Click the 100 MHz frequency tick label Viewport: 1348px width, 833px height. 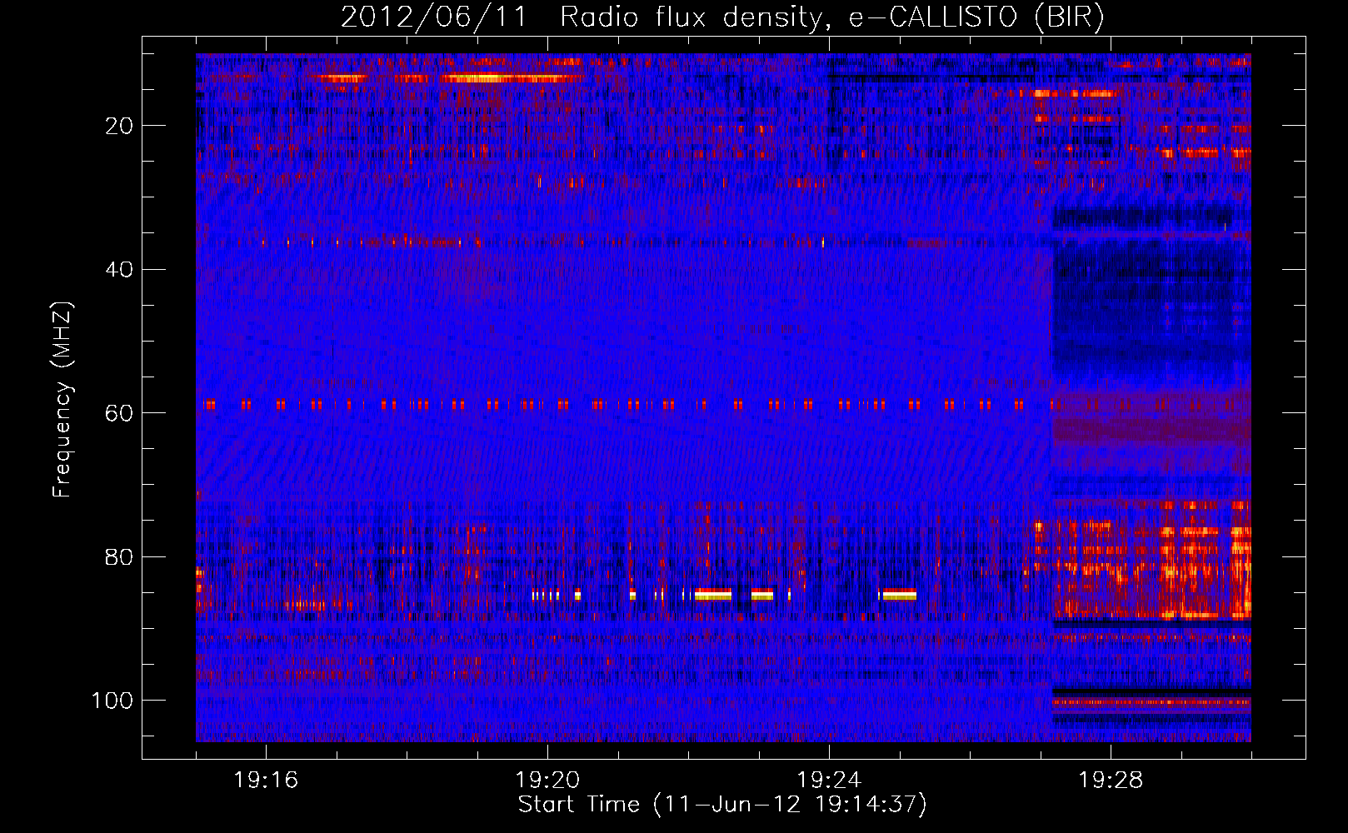point(112,701)
